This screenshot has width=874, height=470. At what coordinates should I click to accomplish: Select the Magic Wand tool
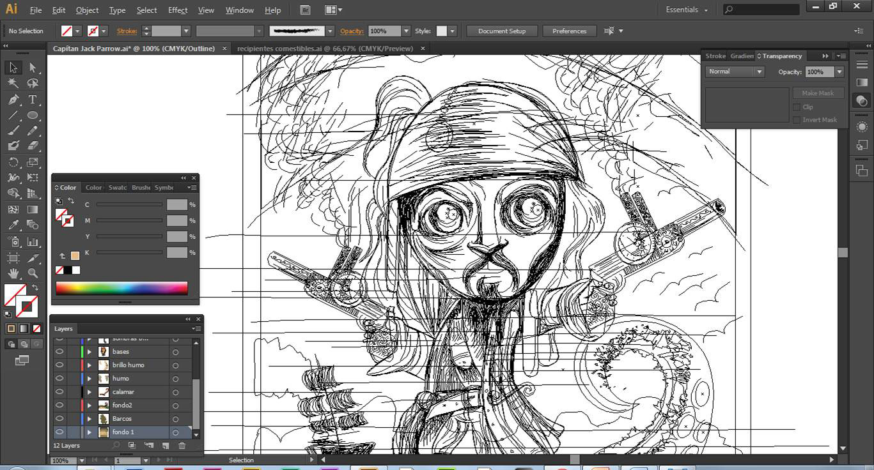(13, 83)
